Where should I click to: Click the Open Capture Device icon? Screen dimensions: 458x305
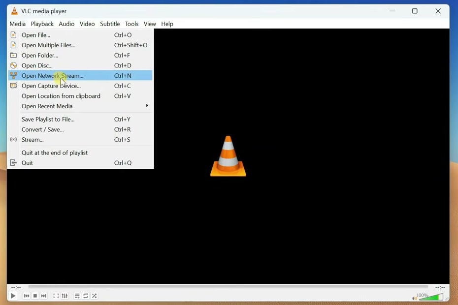pos(13,86)
